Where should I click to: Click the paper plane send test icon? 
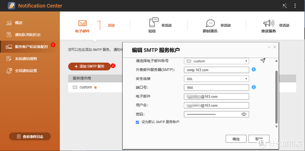point(263,61)
